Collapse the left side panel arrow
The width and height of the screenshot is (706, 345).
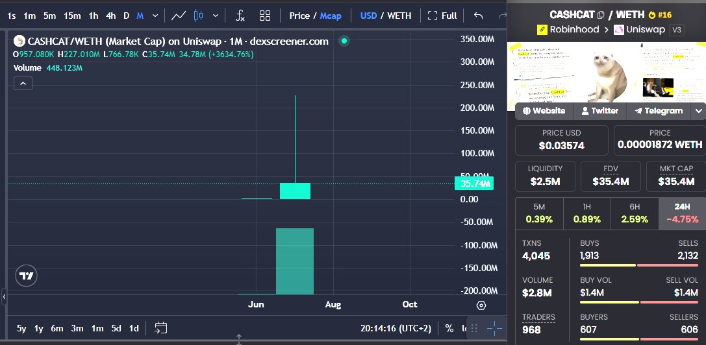pyautogui.click(x=4, y=297)
